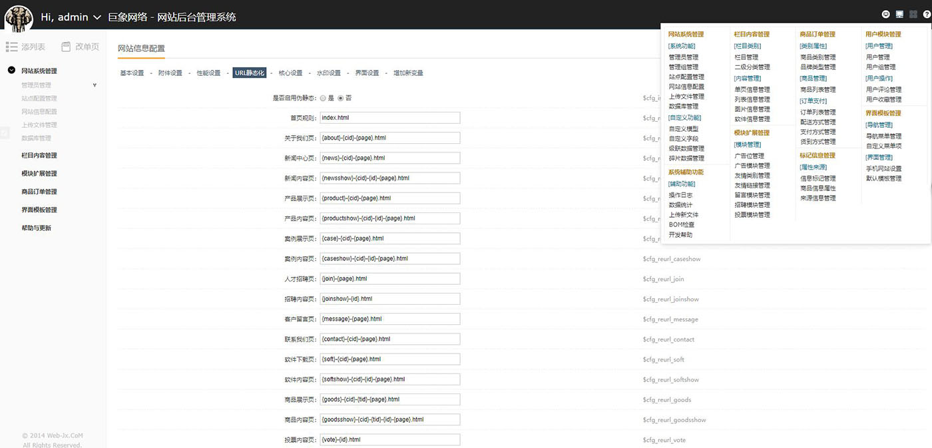Click the sidebar collapse handle on left edge
Screen dimensions: 932x448
[x=4, y=133]
